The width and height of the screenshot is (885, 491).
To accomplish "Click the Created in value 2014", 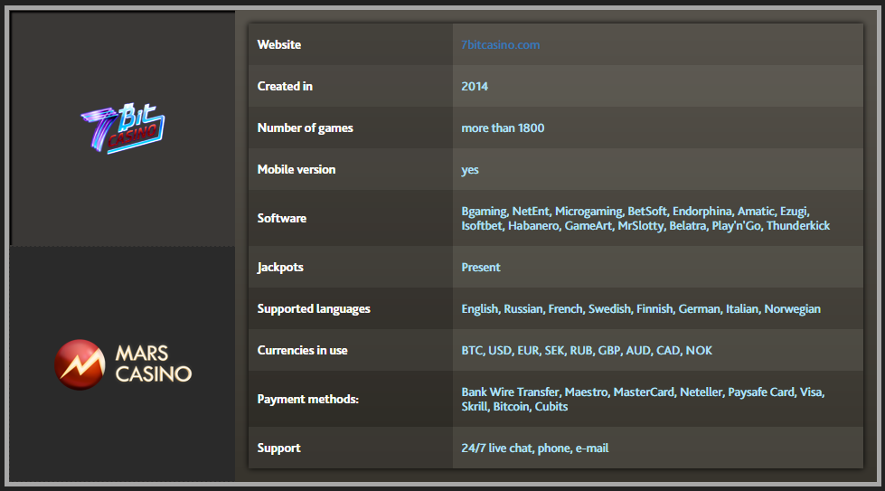I will (x=475, y=86).
